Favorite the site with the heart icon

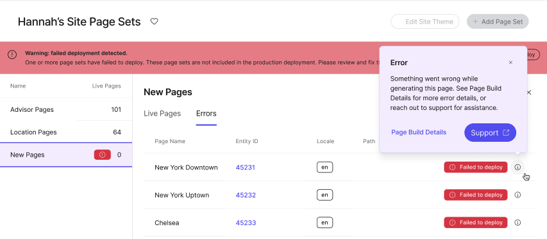(x=154, y=22)
